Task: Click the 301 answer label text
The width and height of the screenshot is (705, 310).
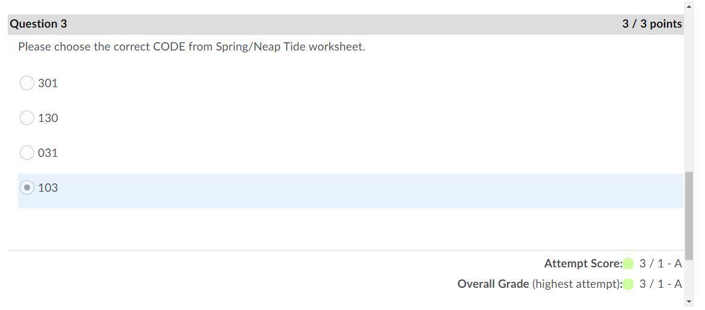Action: click(x=48, y=84)
